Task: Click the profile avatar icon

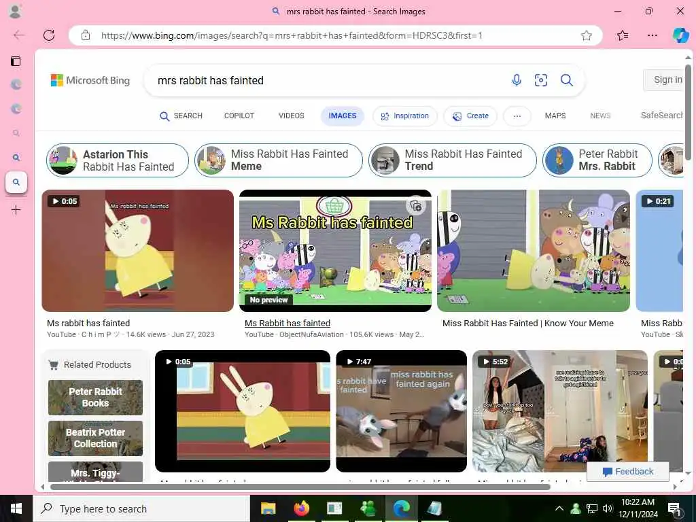Action: [x=15, y=11]
